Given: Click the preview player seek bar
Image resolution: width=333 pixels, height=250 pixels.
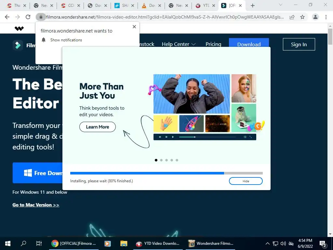Looking at the screenshot, I should pos(207,137).
